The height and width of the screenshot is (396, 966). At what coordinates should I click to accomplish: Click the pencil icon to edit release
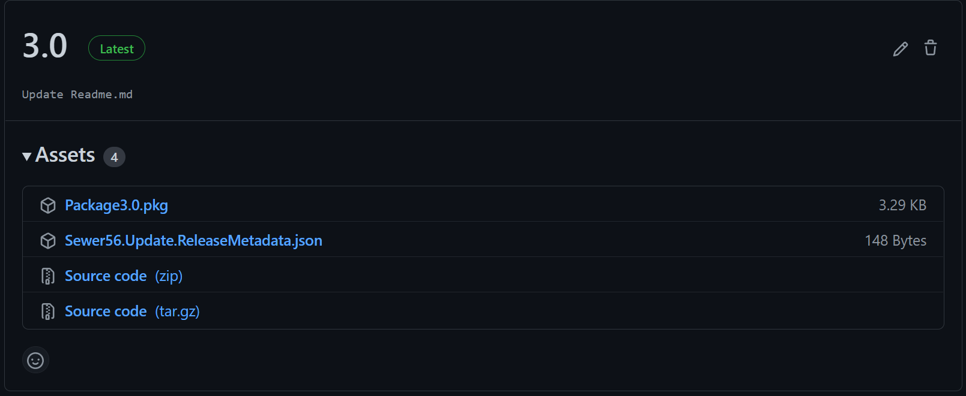pos(900,49)
